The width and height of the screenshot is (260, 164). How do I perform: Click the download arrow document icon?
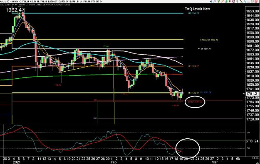[237, 1]
